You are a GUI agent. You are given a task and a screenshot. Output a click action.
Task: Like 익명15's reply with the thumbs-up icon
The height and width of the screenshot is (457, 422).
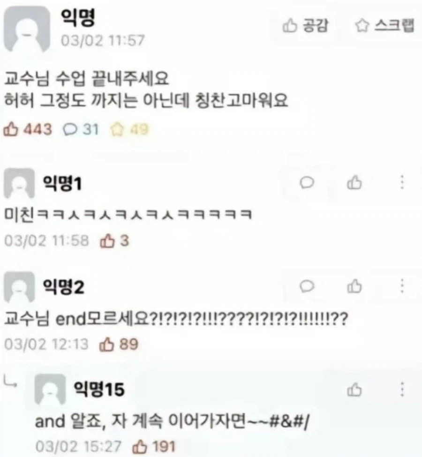tap(354, 390)
